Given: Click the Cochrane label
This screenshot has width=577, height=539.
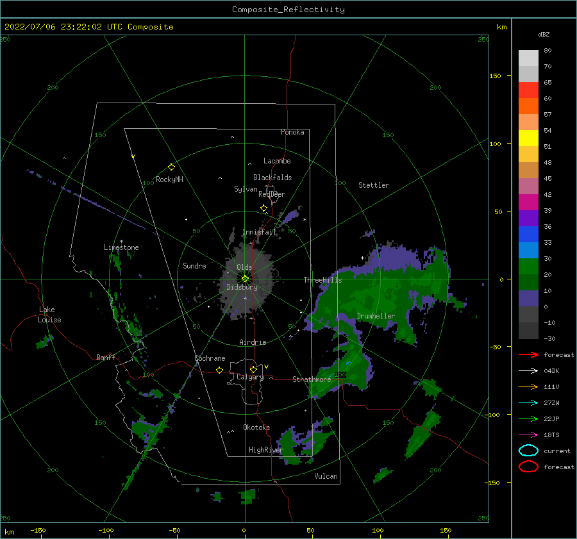Looking at the screenshot, I should point(210,358).
